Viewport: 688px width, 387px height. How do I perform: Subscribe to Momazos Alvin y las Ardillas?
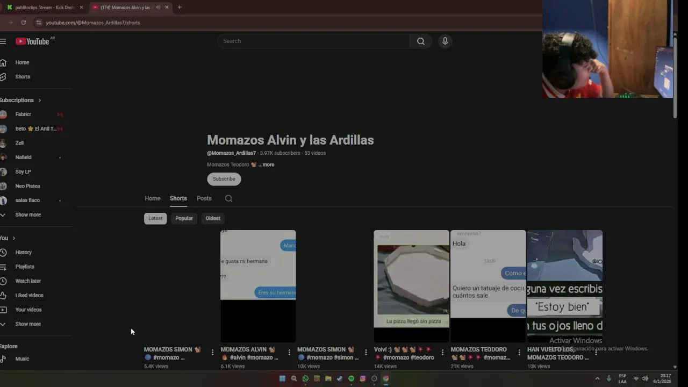click(x=224, y=179)
